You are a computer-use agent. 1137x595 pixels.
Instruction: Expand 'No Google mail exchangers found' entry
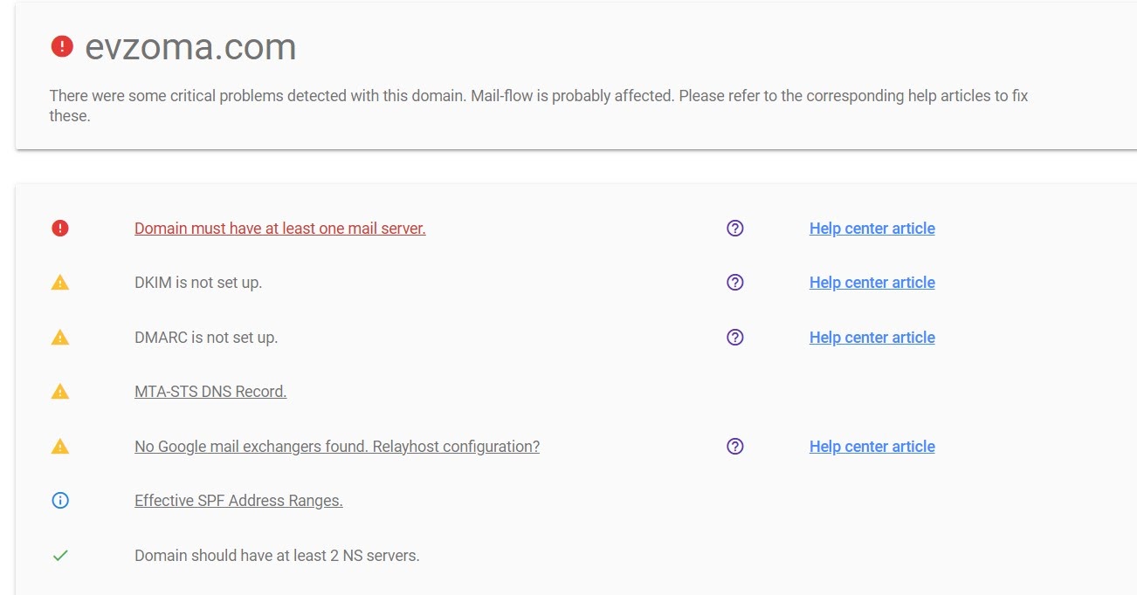pyautogui.click(x=336, y=447)
